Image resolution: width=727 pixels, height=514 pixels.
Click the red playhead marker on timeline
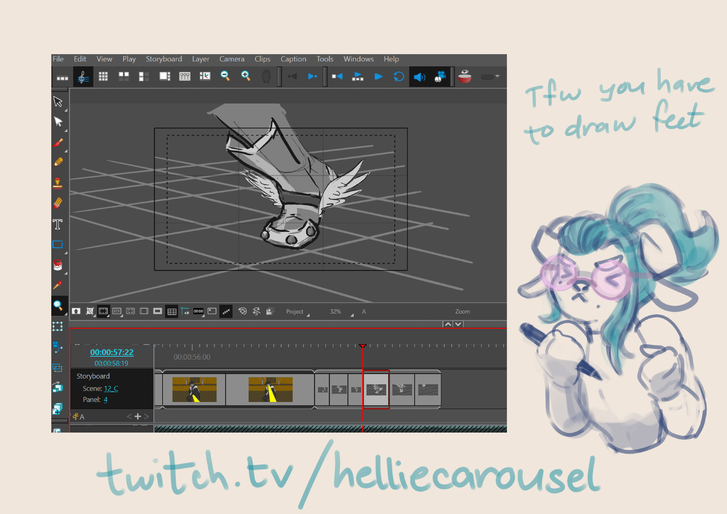coord(363,346)
